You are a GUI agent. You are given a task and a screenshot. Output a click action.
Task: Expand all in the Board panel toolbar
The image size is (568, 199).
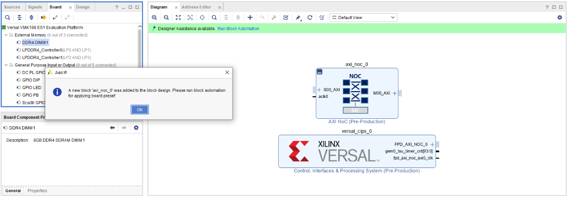[32, 17]
